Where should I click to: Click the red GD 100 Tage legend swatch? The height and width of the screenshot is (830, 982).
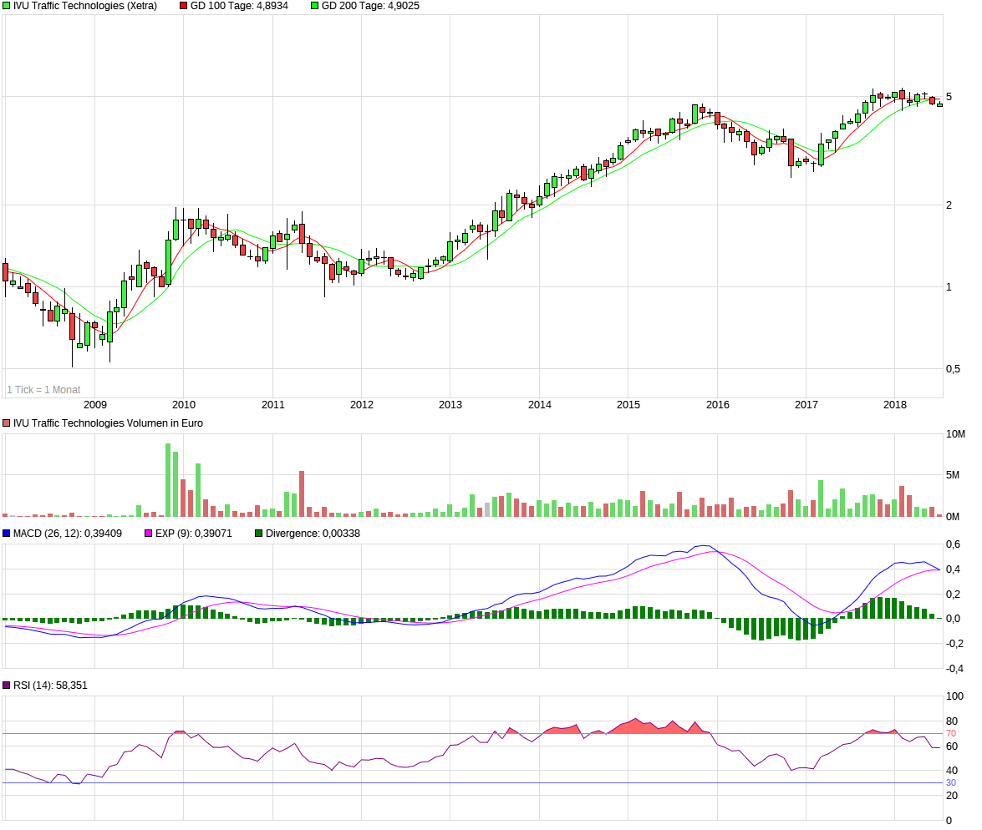(184, 6)
